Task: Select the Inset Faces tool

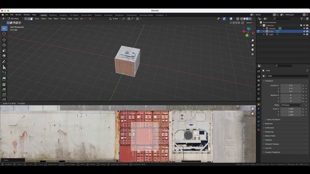Action: [x=4, y=85]
